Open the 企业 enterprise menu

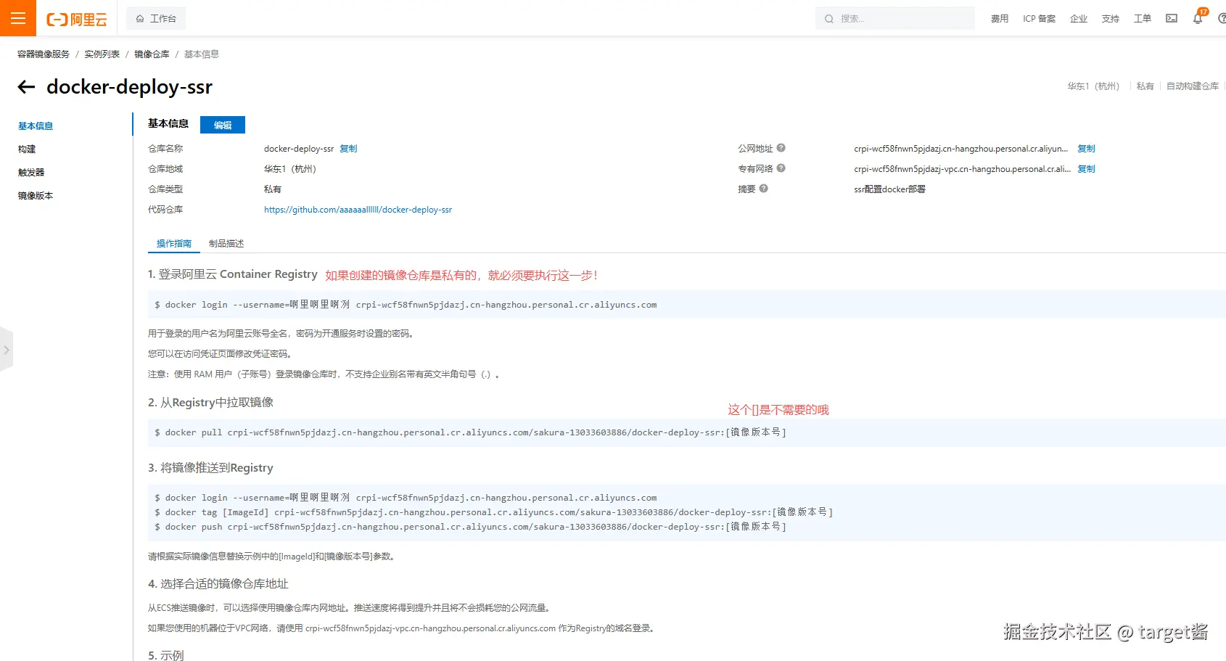[x=1079, y=19]
